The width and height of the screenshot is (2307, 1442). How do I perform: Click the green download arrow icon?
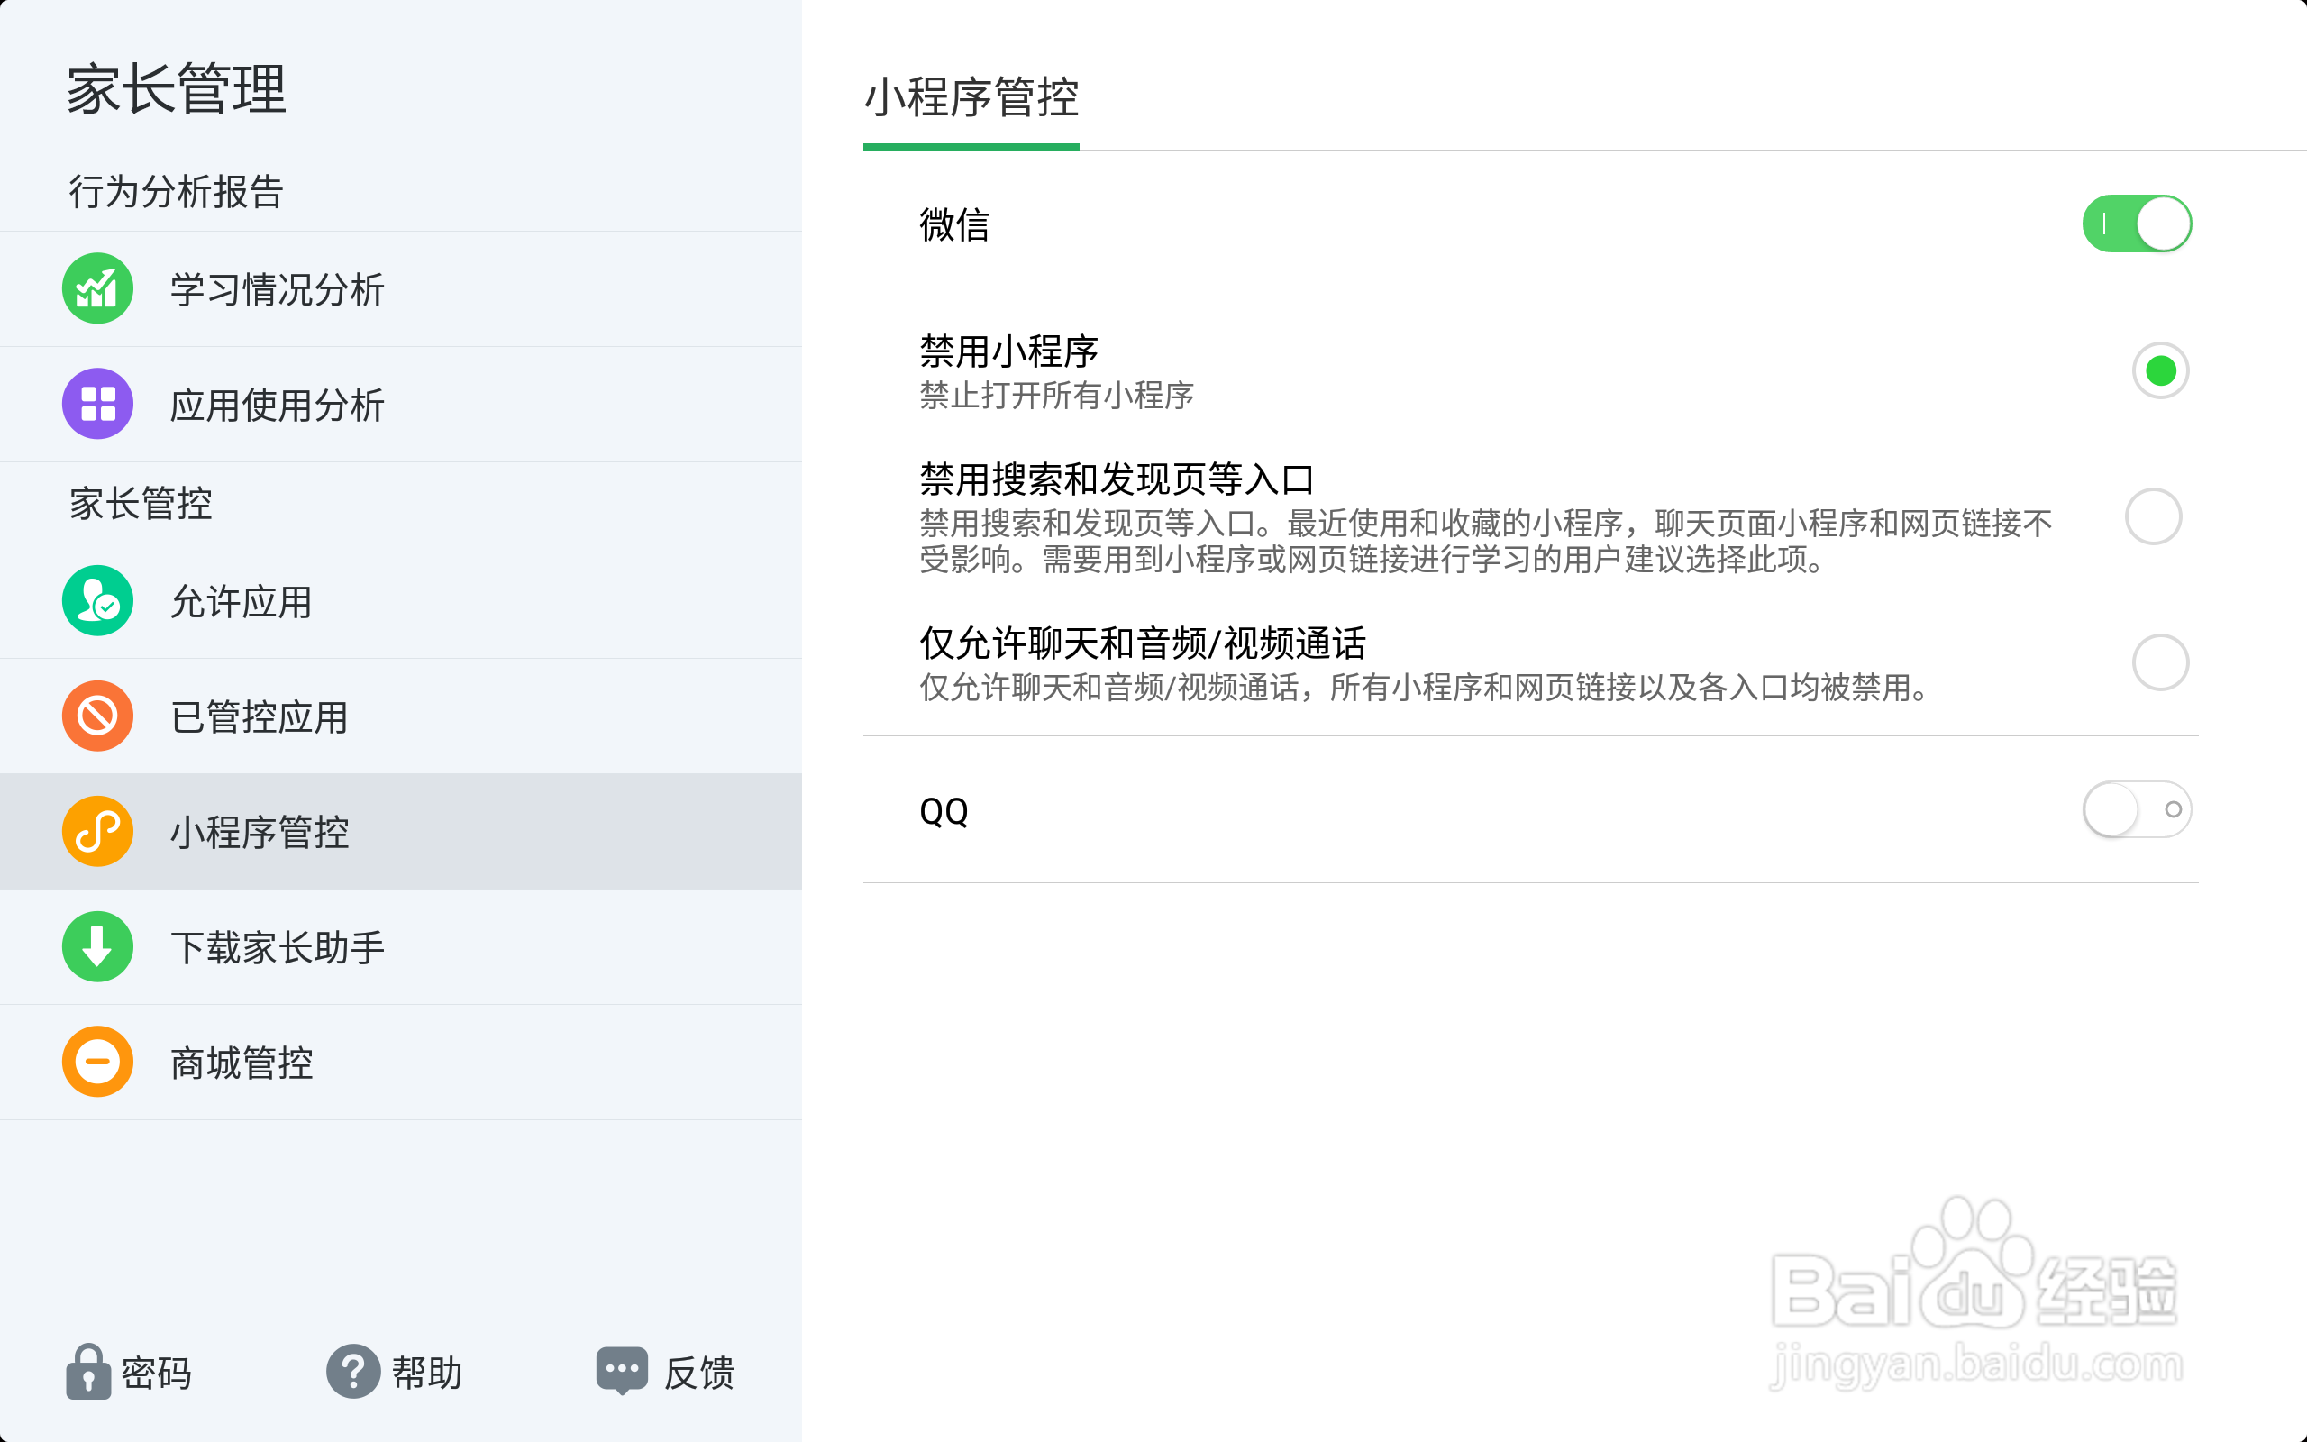click(97, 947)
